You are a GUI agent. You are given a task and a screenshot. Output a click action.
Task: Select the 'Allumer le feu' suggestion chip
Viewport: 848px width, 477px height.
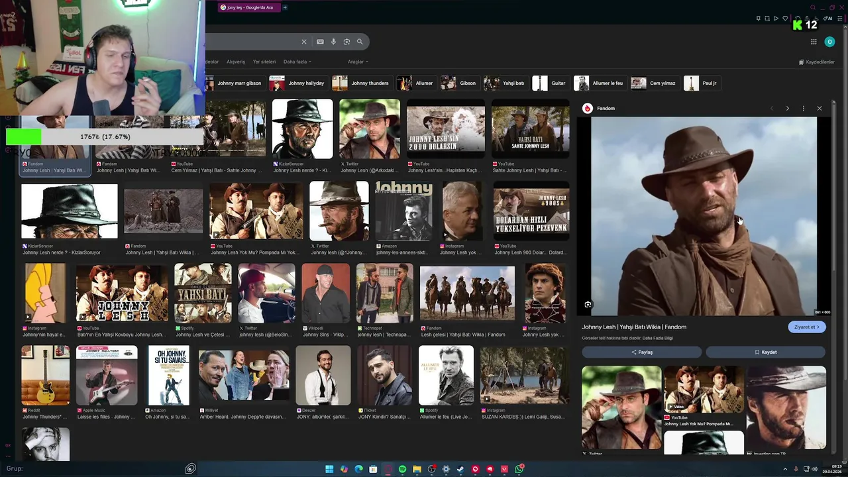pos(600,83)
